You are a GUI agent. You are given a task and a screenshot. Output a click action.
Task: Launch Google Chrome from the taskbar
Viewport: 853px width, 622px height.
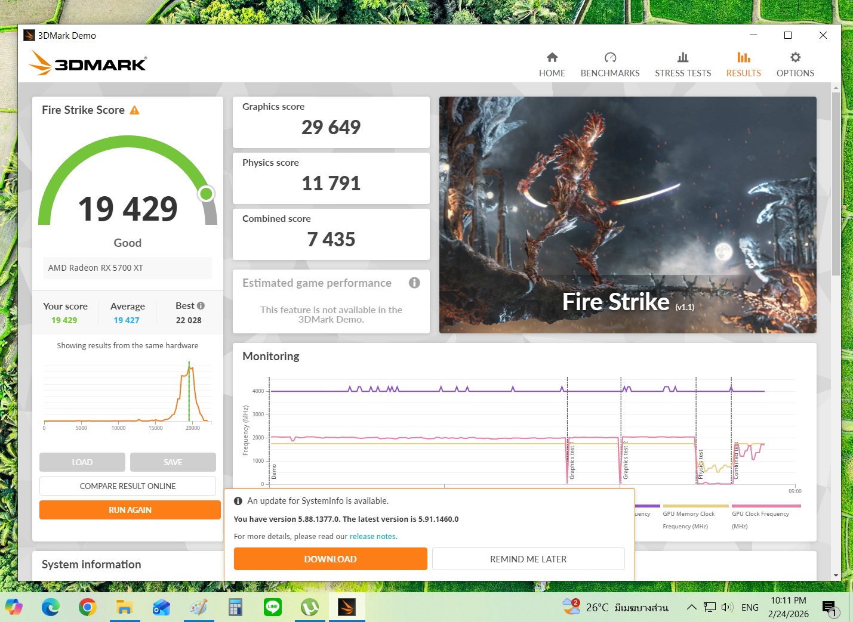click(87, 607)
